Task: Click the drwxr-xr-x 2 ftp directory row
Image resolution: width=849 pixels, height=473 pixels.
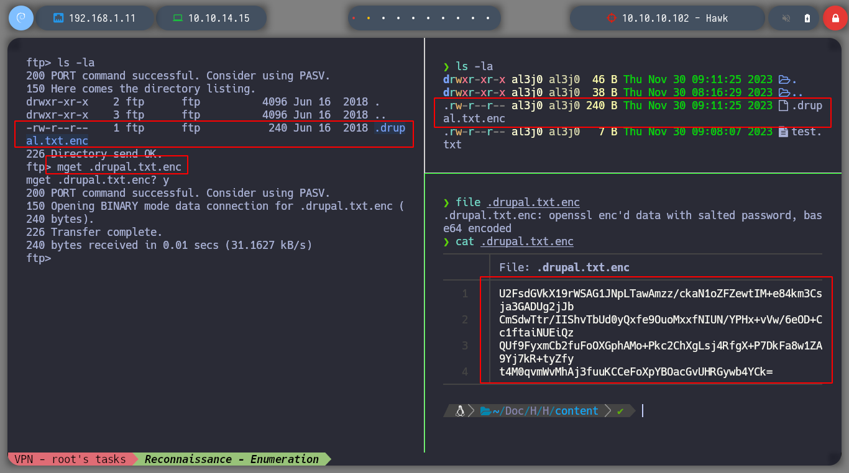Action: pos(203,102)
